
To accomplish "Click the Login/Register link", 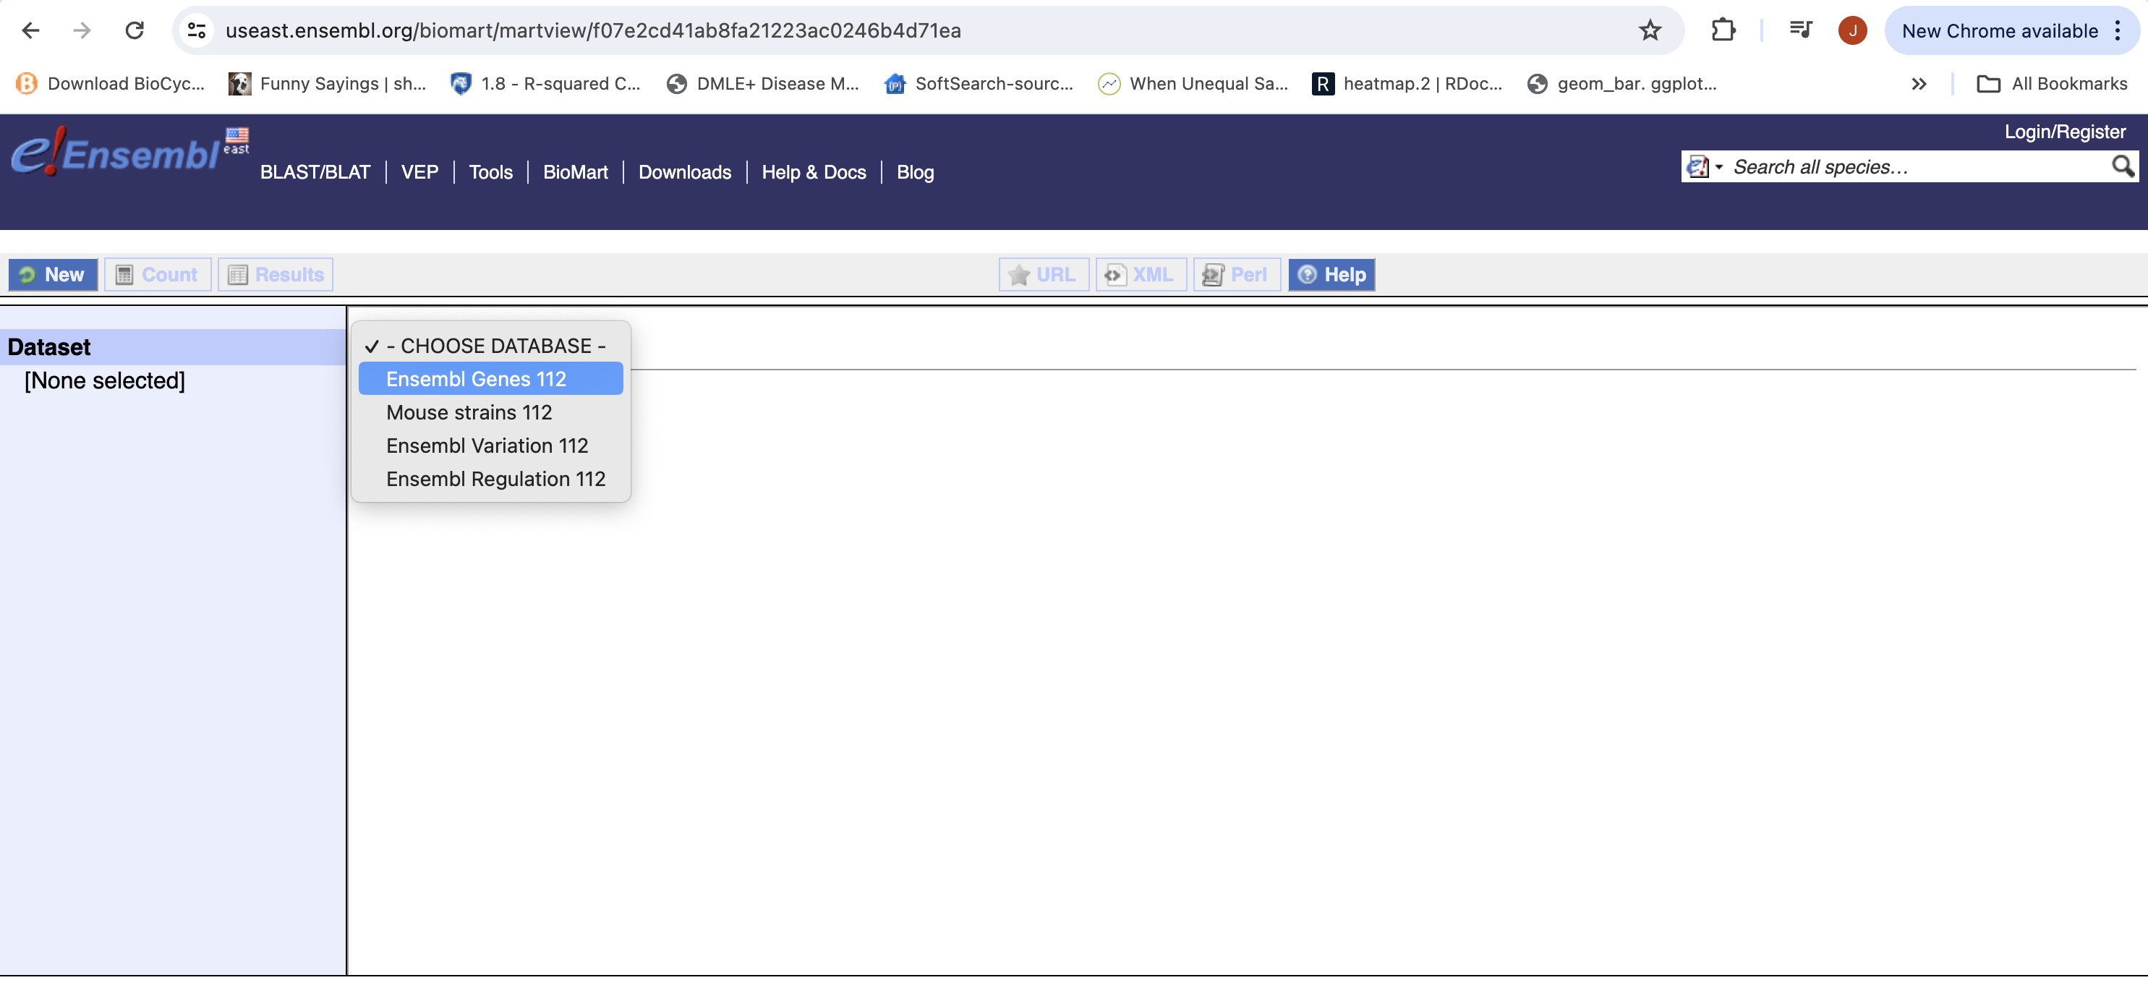I will (x=2065, y=132).
